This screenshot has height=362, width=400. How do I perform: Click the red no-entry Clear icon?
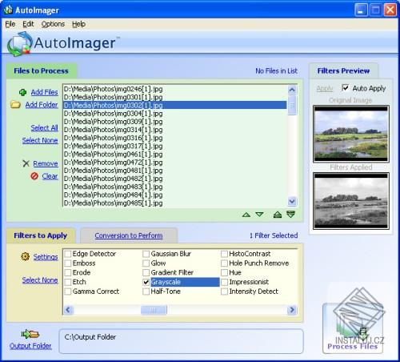[x=34, y=176]
